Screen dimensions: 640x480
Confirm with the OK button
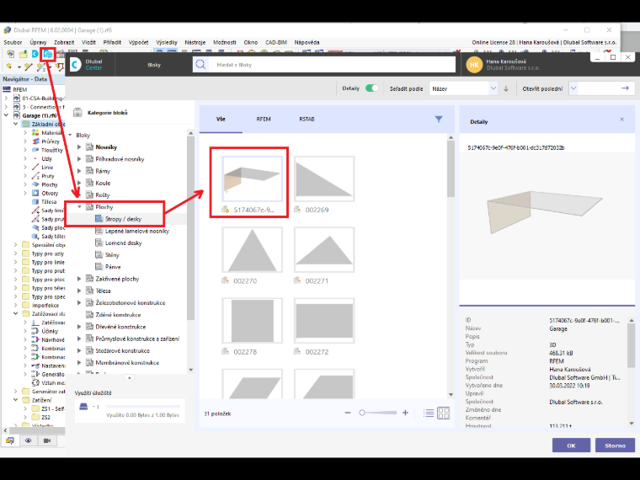pyautogui.click(x=571, y=445)
